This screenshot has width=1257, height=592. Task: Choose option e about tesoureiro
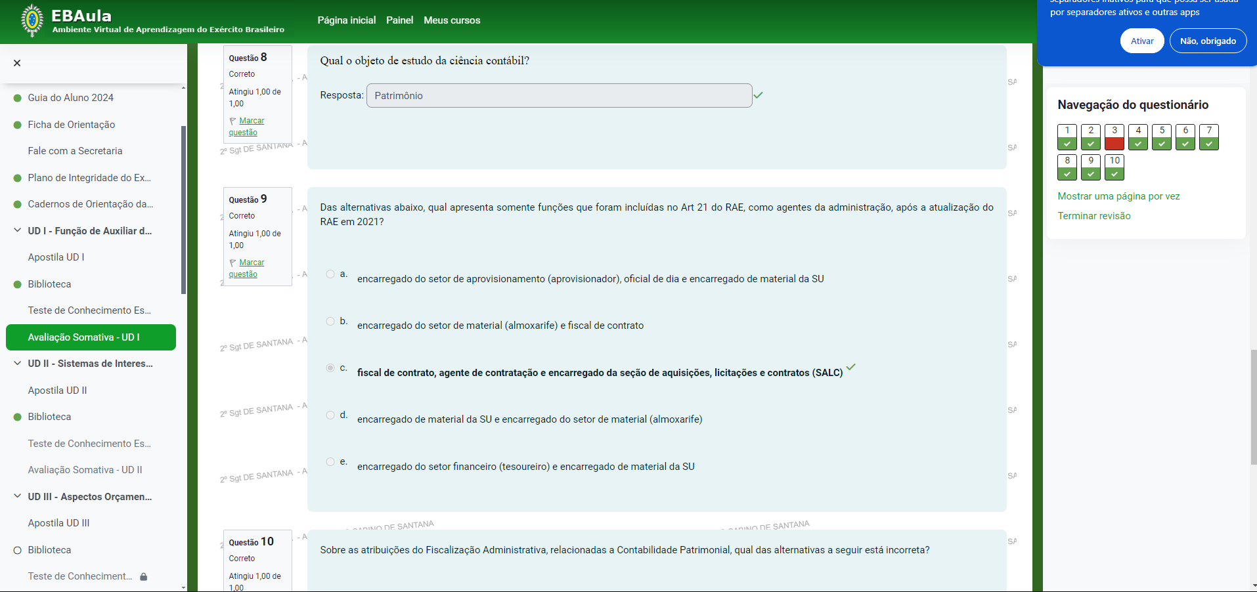(330, 462)
